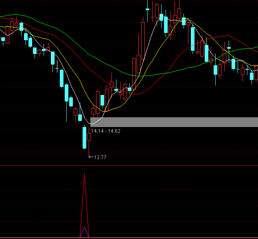Click the horizontal divider above the indicator panel
This screenshot has width=258, height=239.
(x=129, y=166)
